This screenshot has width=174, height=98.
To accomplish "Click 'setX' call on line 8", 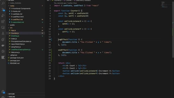I will [64, 24].
